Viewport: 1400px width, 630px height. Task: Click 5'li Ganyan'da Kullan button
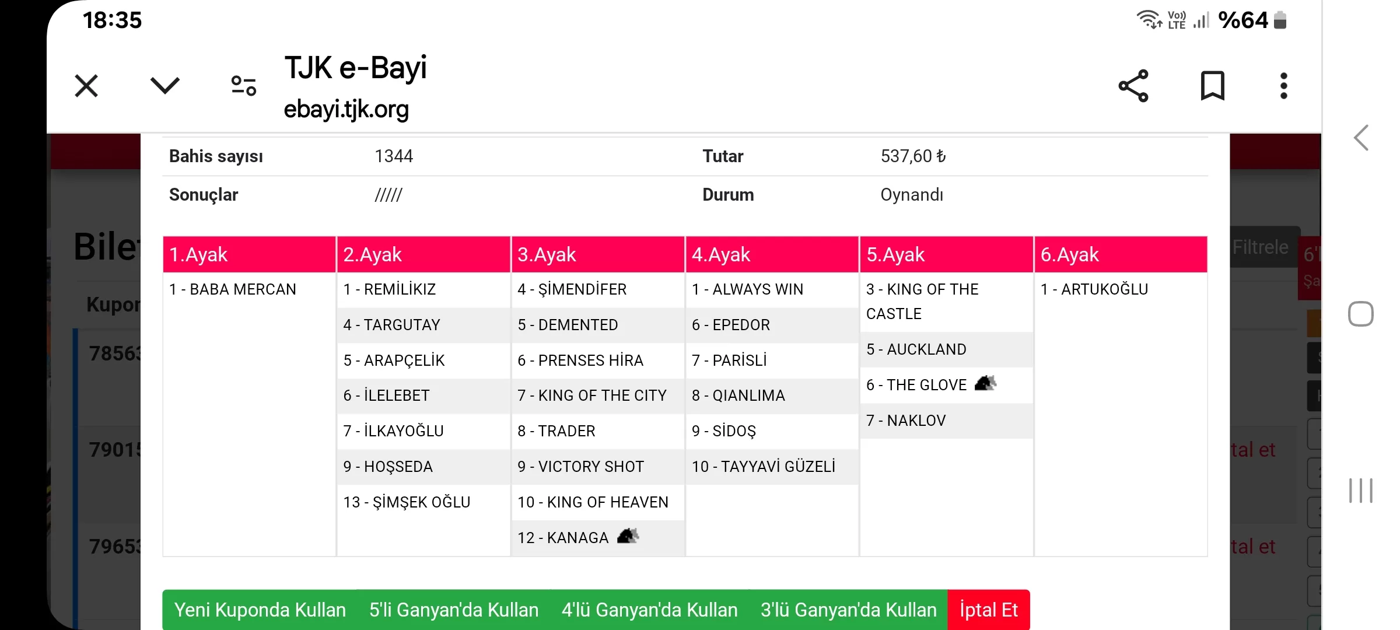click(454, 610)
